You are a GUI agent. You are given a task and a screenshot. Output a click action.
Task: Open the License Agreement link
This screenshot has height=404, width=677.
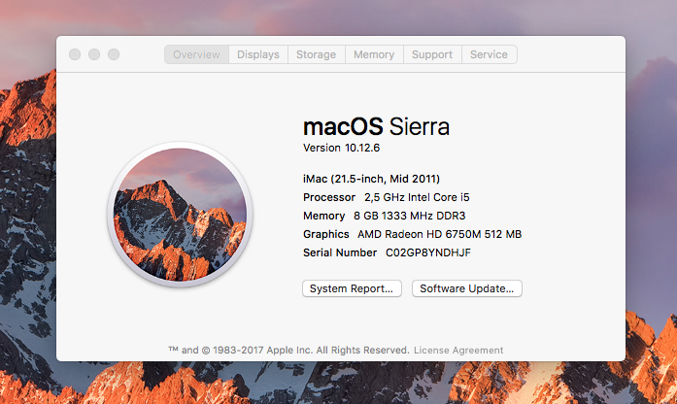(x=458, y=350)
